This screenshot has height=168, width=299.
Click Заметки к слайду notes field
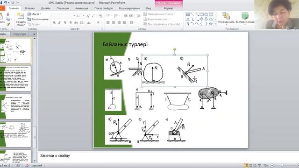[x=168, y=157]
